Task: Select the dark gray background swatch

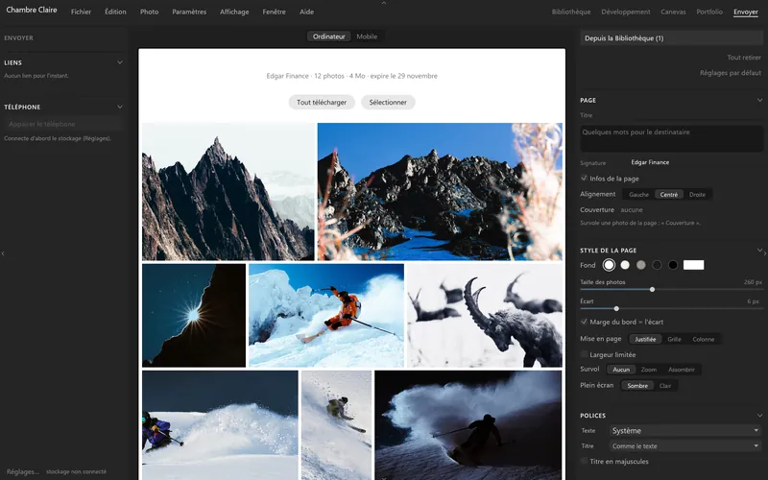Action: (657, 265)
